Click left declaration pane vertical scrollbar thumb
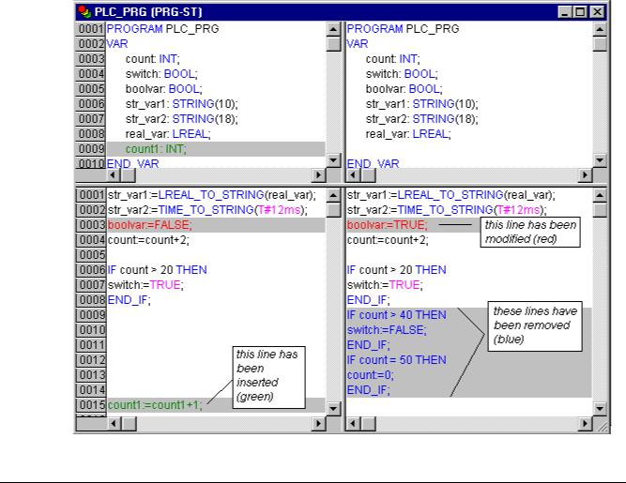The height and width of the screenshot is (483, 626). point(333,44)
